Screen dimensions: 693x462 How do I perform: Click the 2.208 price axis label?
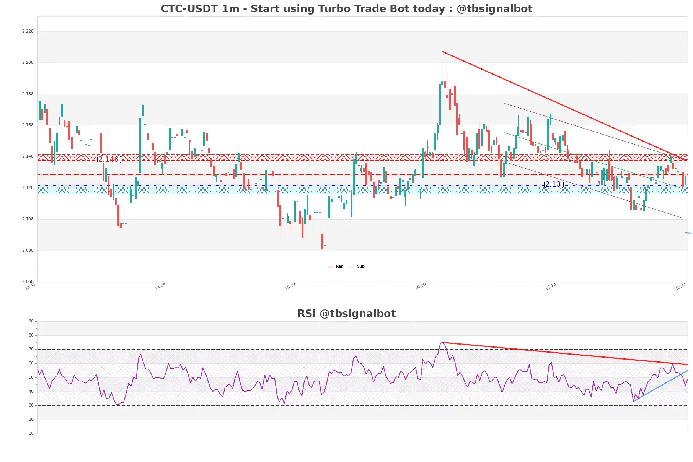(x=28, y=63)
